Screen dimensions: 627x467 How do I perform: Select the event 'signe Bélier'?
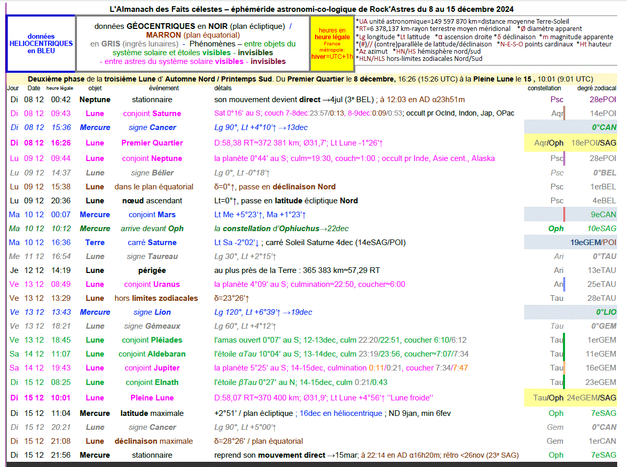point(152,173)
